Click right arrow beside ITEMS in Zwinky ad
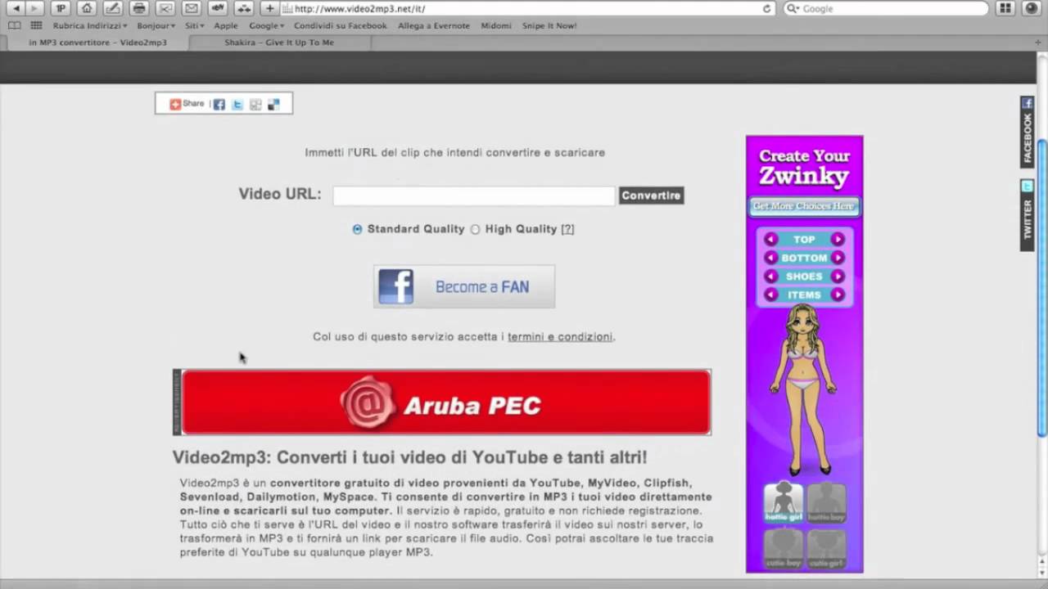This screenshot has width=1048, height=589. tap(838, 294)
